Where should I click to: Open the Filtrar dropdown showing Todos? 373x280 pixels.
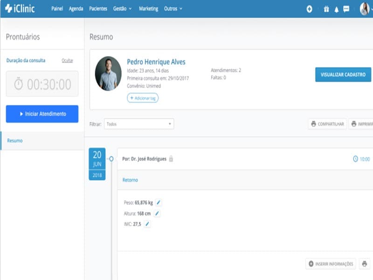(139, 124)
